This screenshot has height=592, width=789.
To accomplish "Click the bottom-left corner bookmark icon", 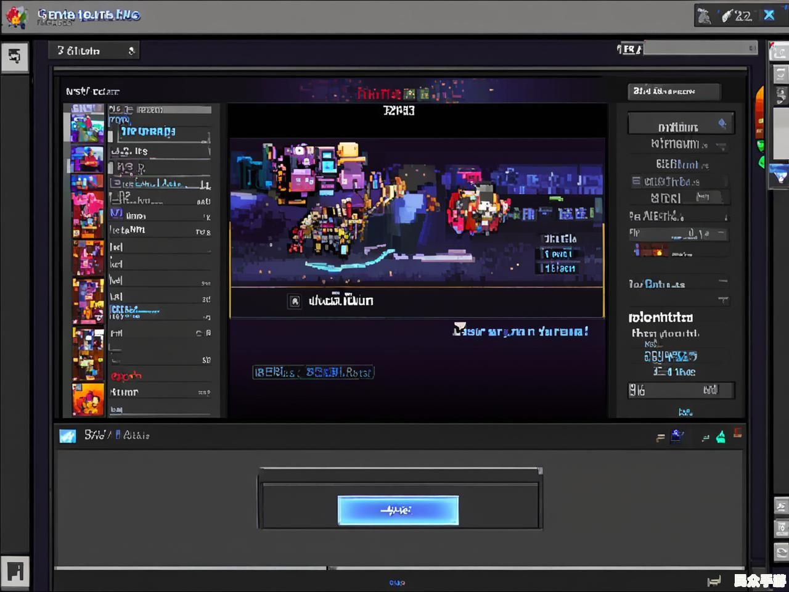I will (x=15, y=572).
